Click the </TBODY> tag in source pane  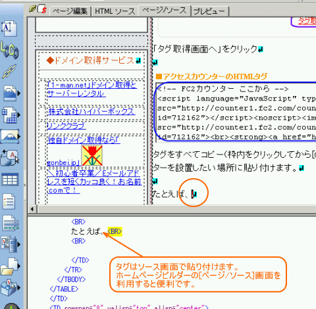pyautogui.click(x=71, y=279)
